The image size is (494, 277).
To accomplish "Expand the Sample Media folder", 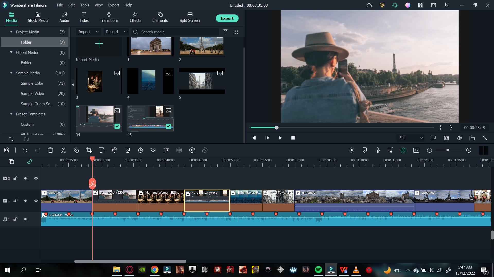I will coord(11,73).
